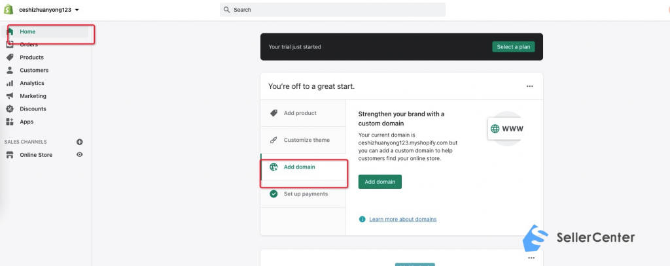Image resolution: width=670 pixels, height=266 pixels.
Task: Add a sales channel with the plus icon
Action: (x=79, y=142)
